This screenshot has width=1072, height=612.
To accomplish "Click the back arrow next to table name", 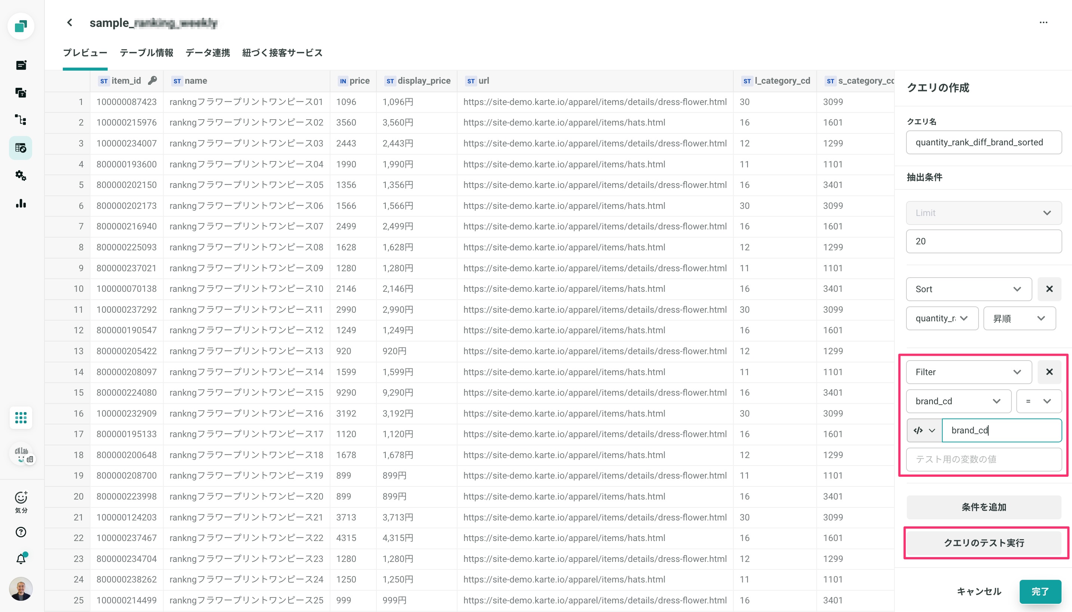I will [70, 23].
